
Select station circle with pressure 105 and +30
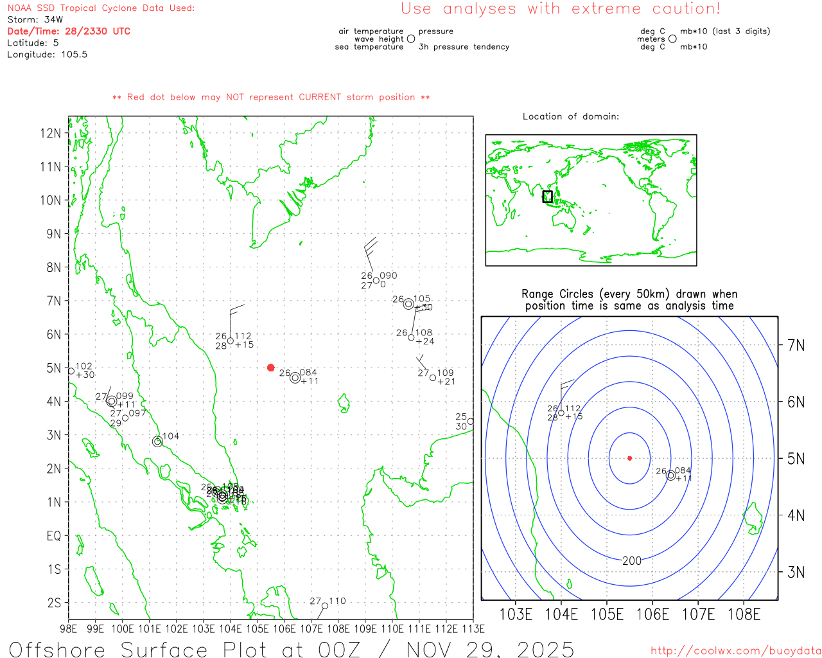coord(408,304)
